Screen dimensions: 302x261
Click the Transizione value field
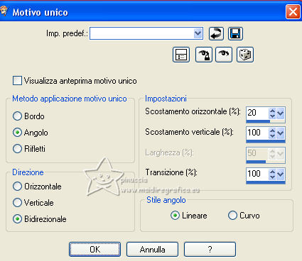click(x=258, y=174)
